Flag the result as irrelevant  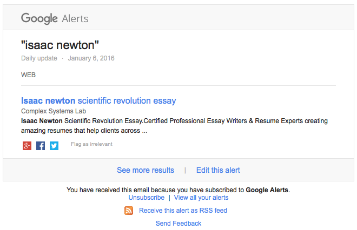click(x=91, y=144)
